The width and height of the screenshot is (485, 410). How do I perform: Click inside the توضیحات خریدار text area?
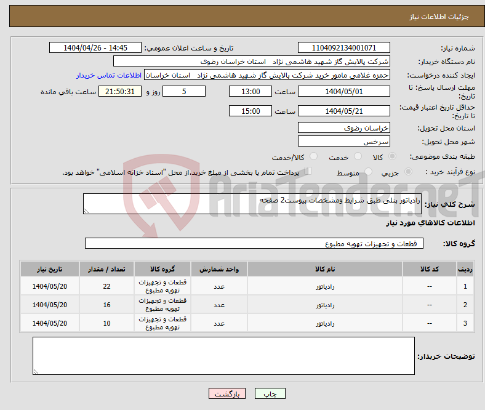click(223, 355)
